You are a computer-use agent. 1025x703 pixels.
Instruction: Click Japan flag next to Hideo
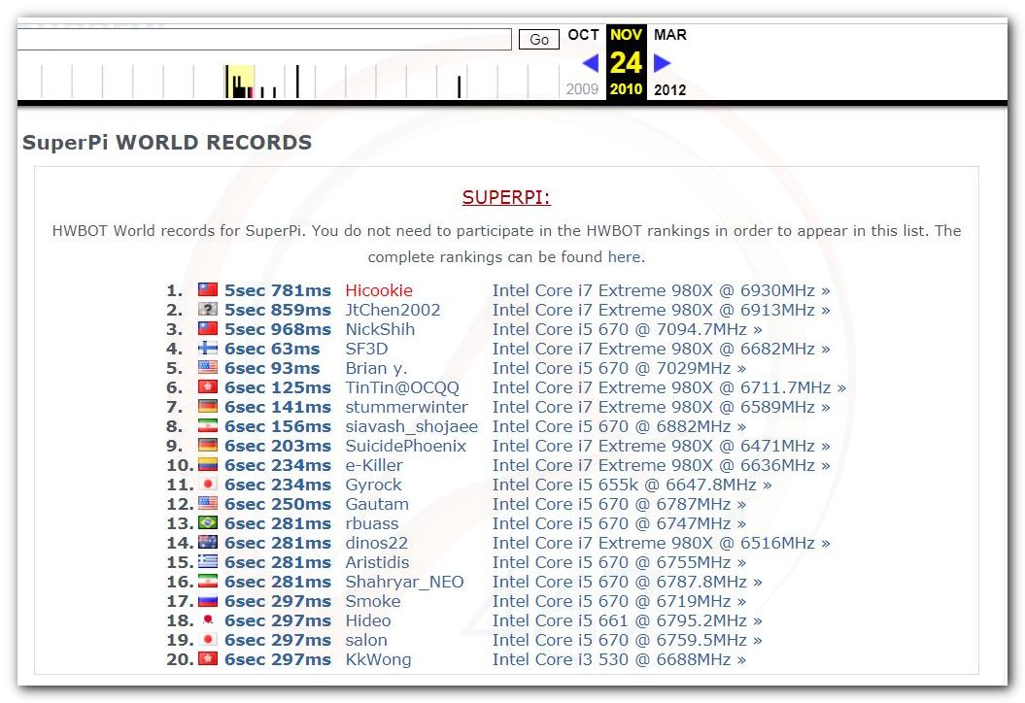tap(208, 620)
